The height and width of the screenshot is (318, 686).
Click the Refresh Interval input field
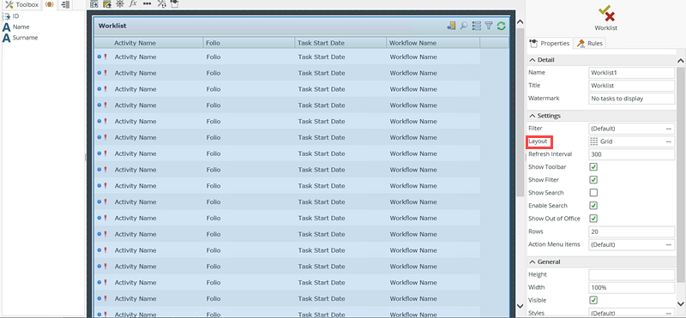pyautogui.click(x=632, y=154)
